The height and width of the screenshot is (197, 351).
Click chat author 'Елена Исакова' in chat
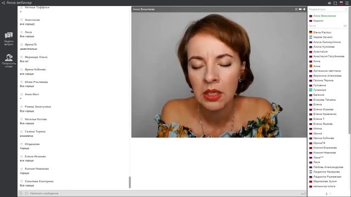(x=35, y=157)
